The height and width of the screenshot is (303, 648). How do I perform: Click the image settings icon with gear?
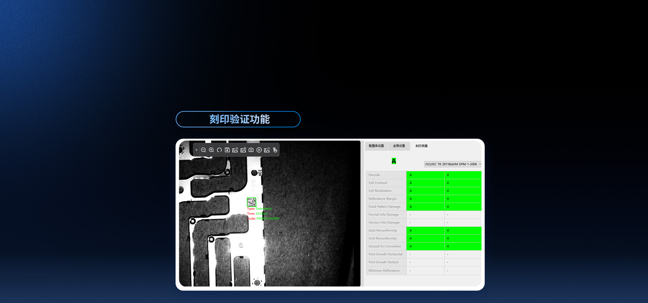243,150
